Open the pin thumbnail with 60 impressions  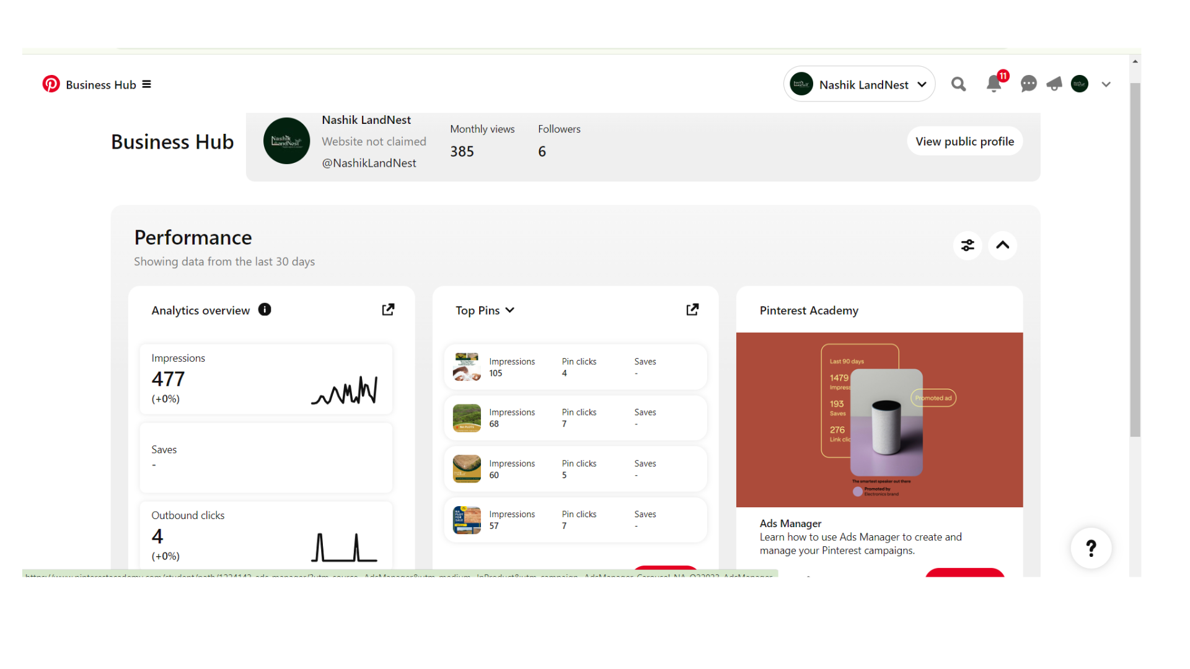[x=467, y=469]
